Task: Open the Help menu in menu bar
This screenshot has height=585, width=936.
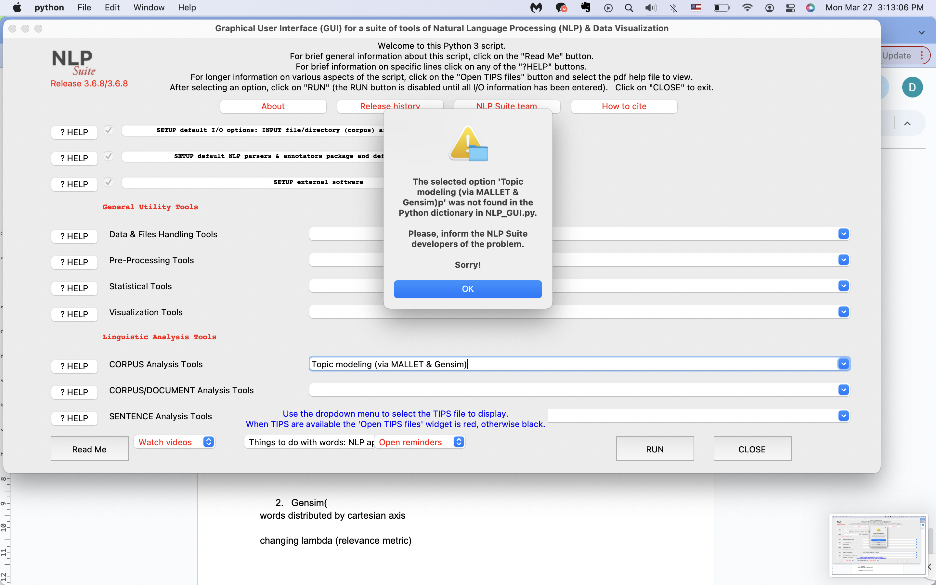Action: tap(187, 8)
